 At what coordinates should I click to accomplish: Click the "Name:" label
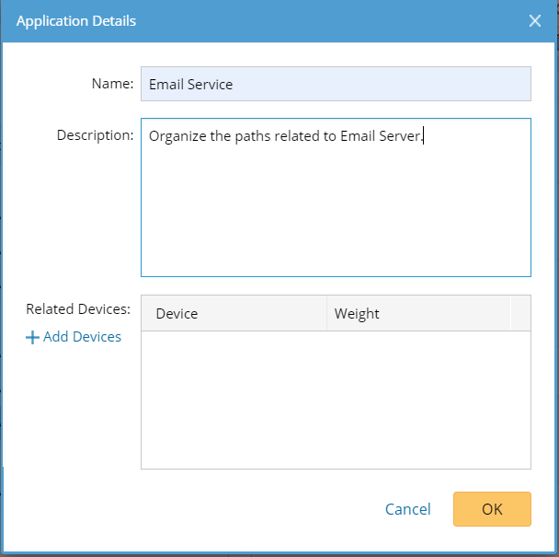(x=113, y=84)
